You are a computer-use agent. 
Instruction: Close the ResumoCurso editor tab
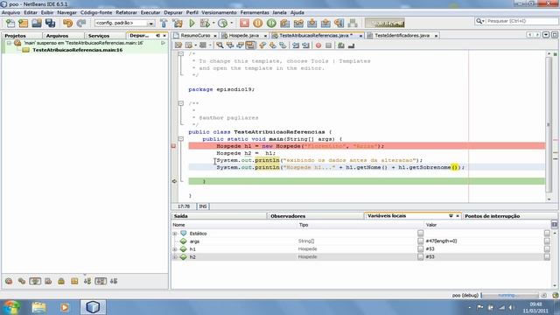(x=215, y=36)
